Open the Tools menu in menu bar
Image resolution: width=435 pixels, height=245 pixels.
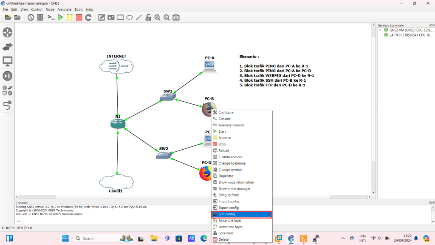[79, 9]
